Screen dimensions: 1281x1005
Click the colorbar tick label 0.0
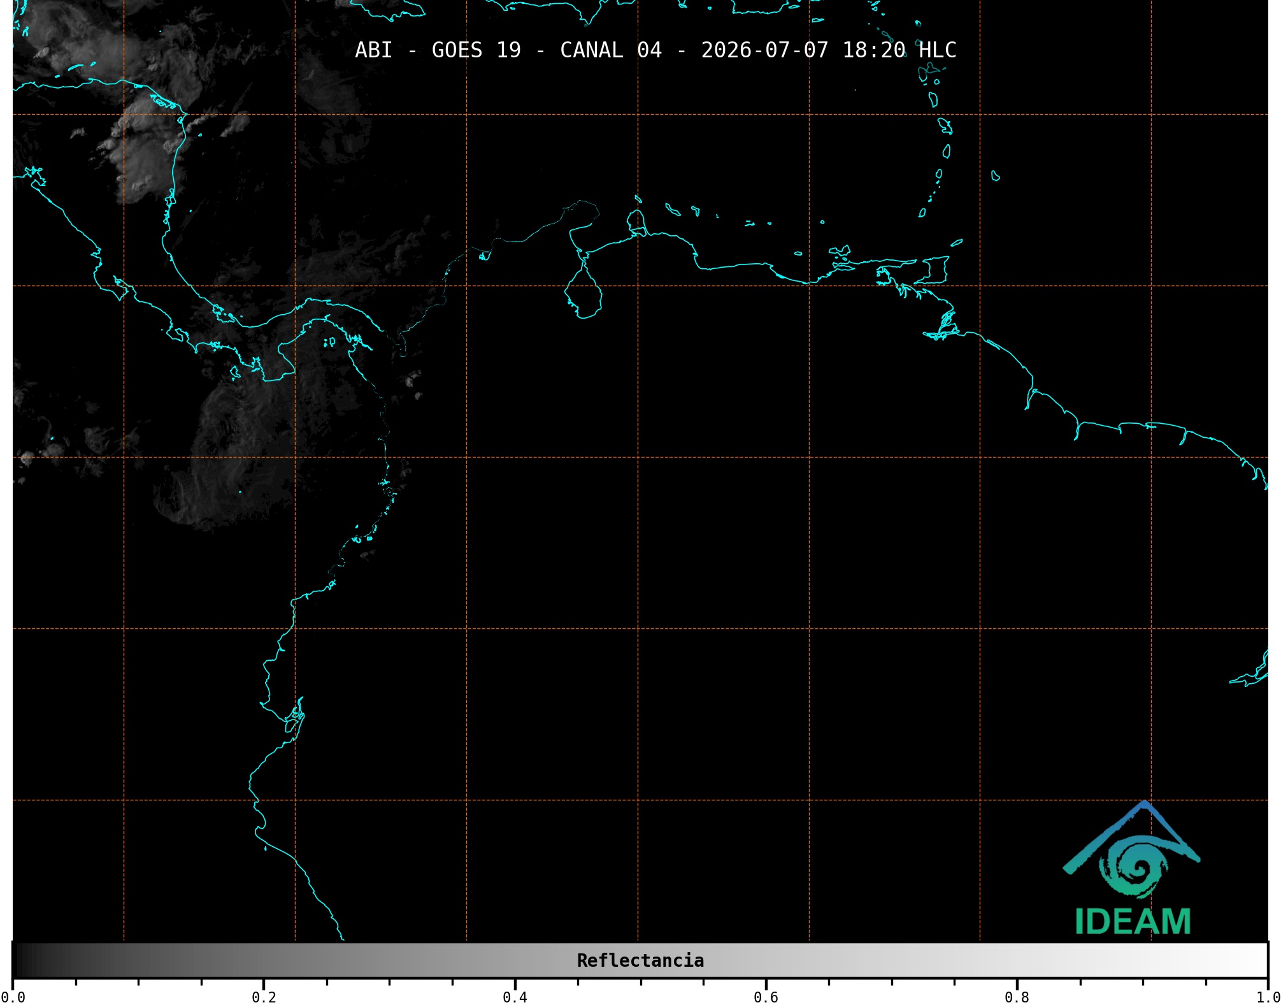point(13,997)
